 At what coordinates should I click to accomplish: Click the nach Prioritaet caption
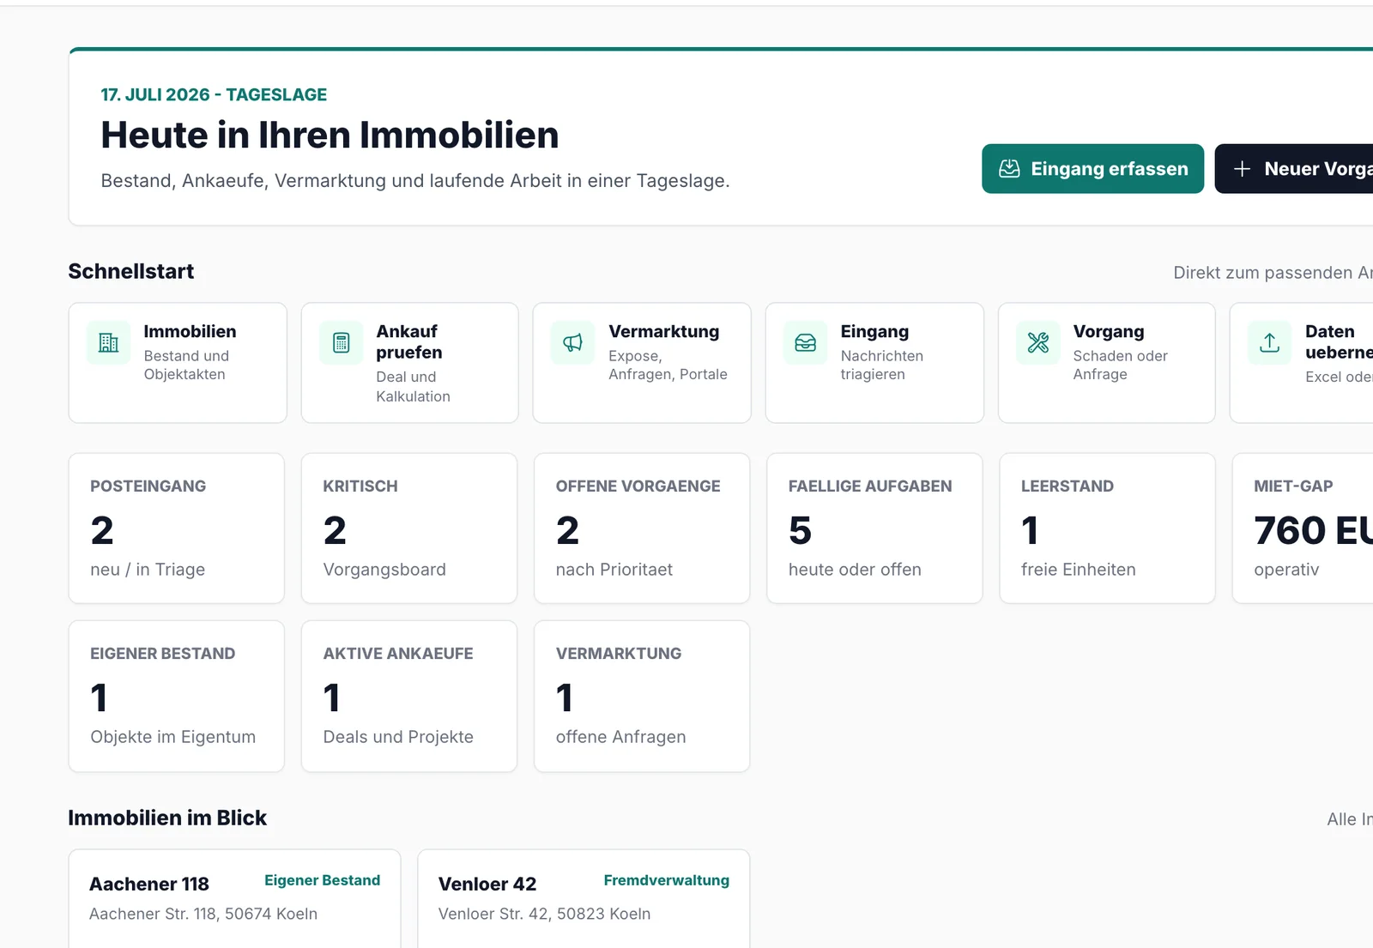pyautogui.click(x=614, y=570)
